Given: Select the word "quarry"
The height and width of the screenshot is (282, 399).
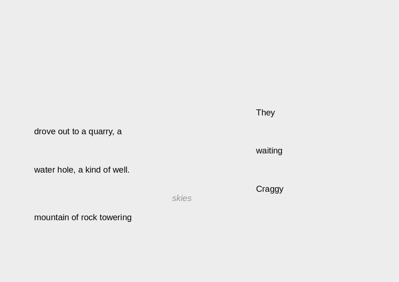Looking at the screenshot, I should (101, 132).
